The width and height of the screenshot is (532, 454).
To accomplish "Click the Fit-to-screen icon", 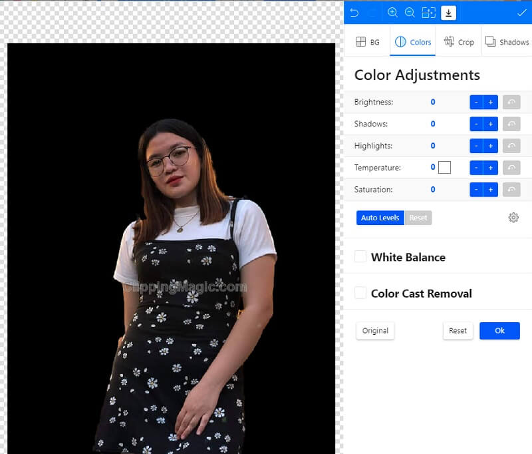I will [428, 12].
